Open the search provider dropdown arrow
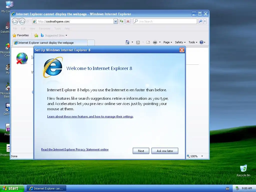 pos(205,21)
